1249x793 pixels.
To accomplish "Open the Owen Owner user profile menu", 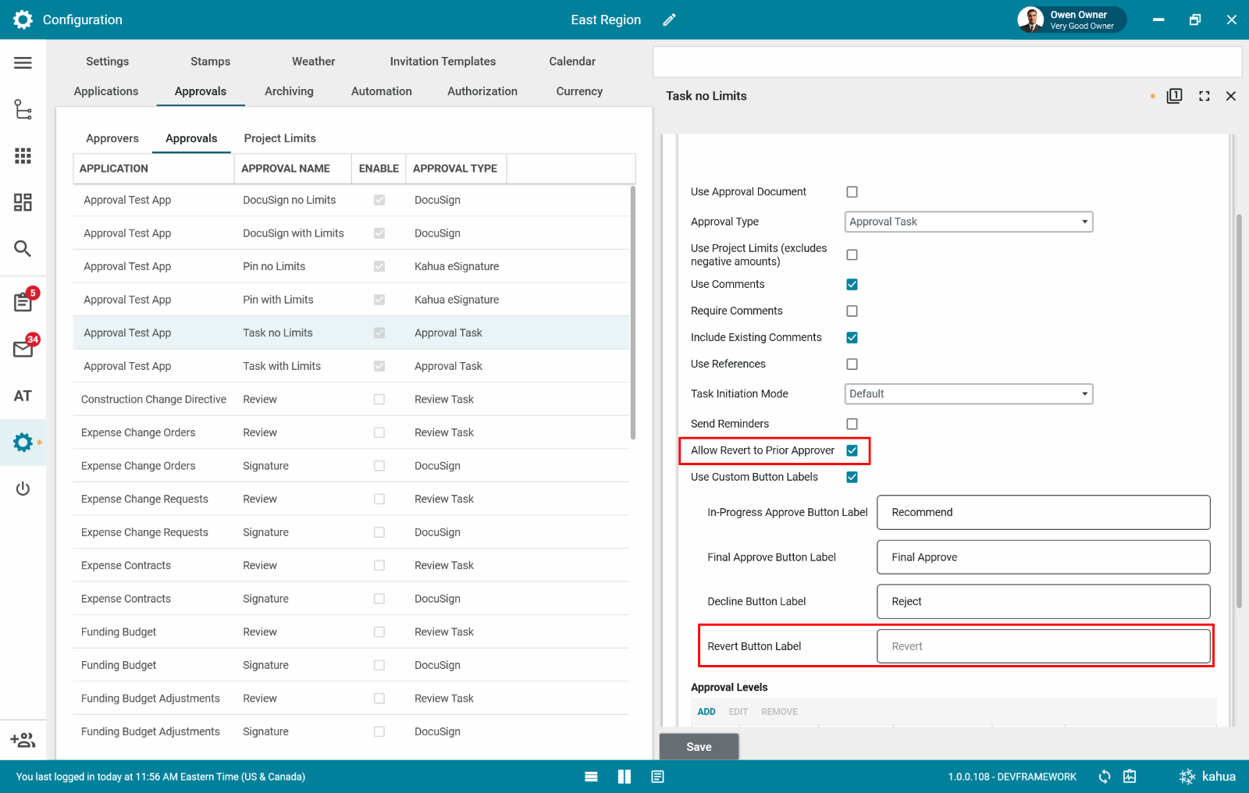I will click(1070, 20).
